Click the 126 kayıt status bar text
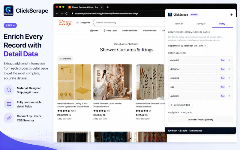Screen dimensions: 240x150 point(185,130)
